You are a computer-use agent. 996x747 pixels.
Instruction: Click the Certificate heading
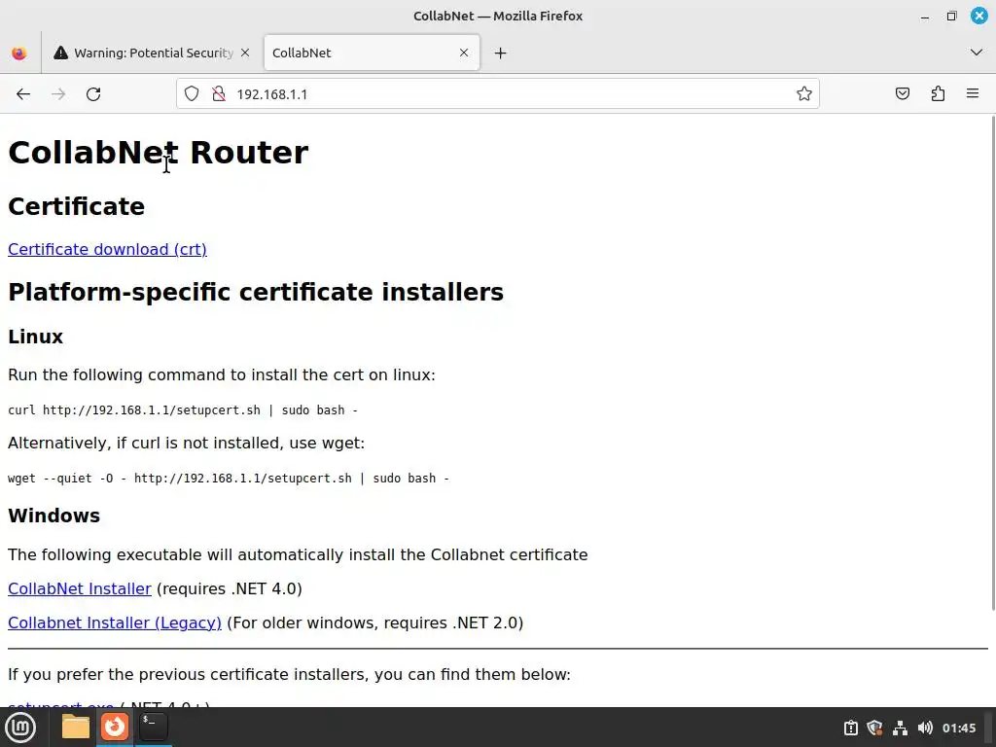pos(76,206)
